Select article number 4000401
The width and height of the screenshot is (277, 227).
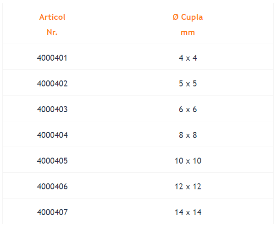click(x=52, y=58)
